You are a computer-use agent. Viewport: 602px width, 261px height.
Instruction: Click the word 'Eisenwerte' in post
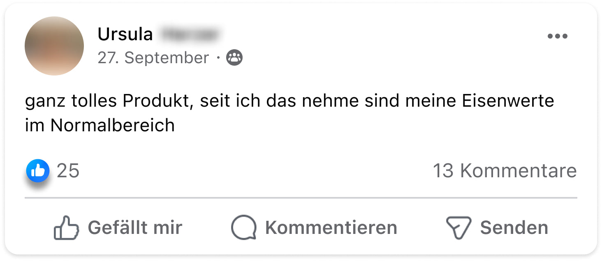[x=508, y=101]
